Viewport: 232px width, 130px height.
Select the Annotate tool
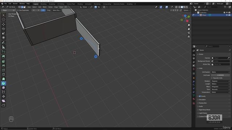coord(4,43)
